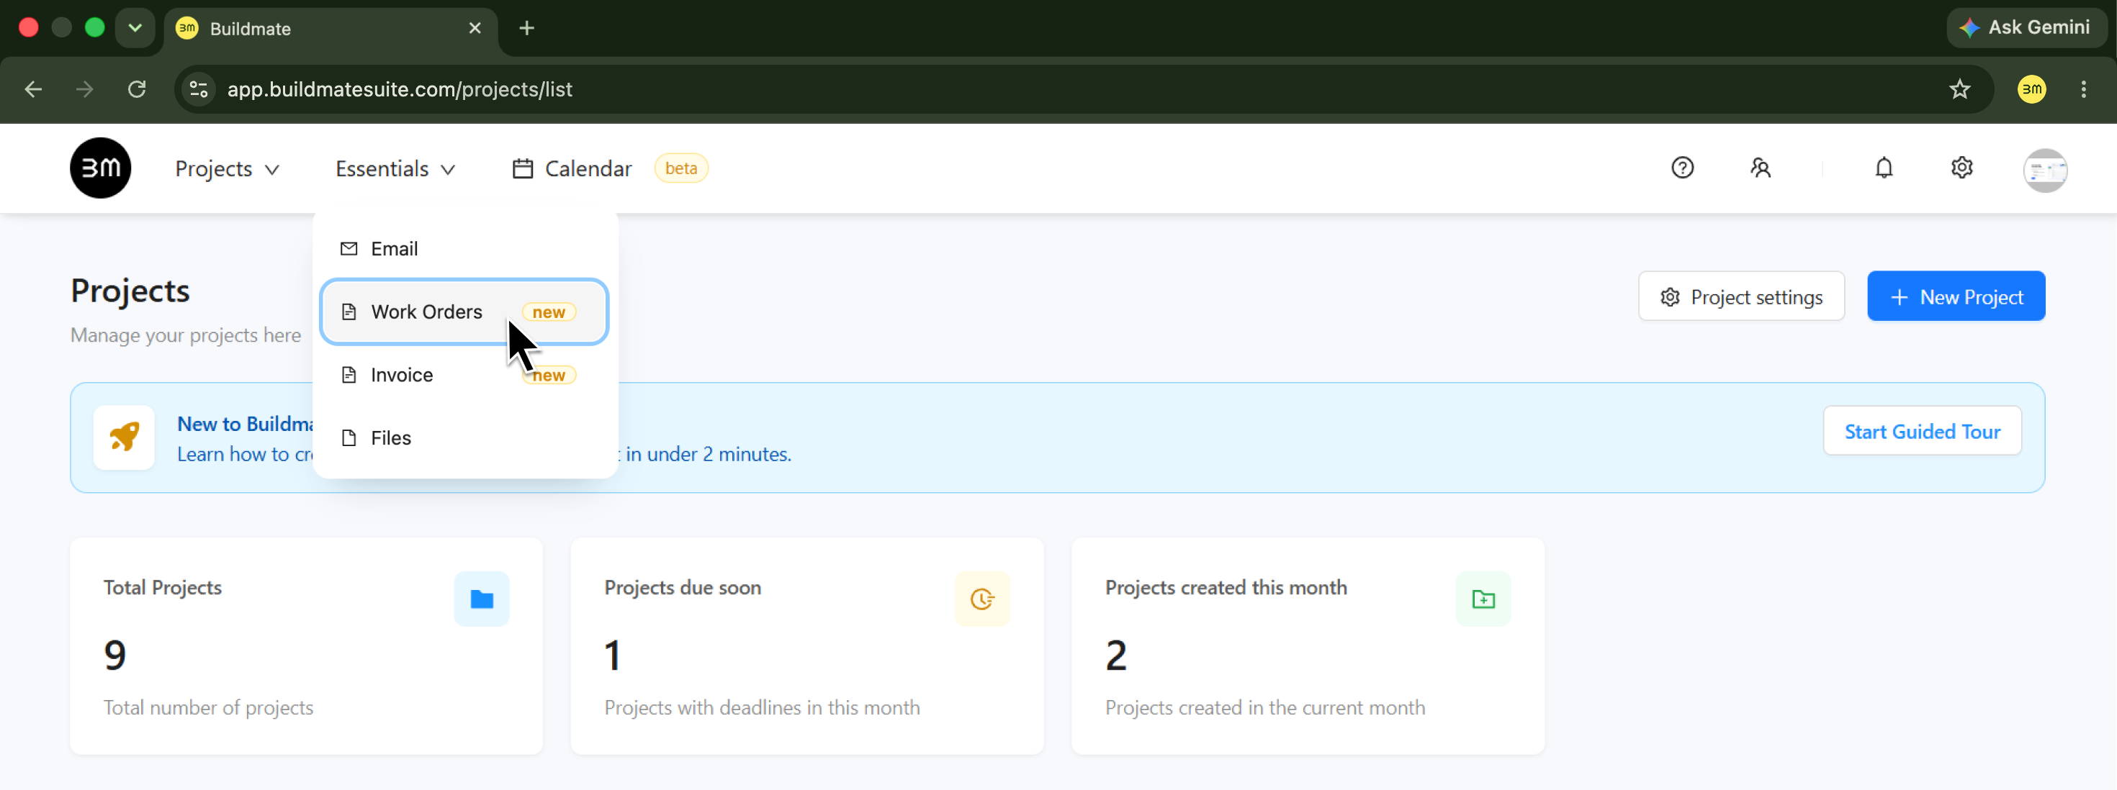The width and height of the screenshot is (2117, 790).
Task: Expand the Projects dropdown menu
Action: 228,168
